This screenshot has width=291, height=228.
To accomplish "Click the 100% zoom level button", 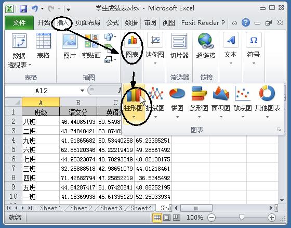I will tap(195, 218).
